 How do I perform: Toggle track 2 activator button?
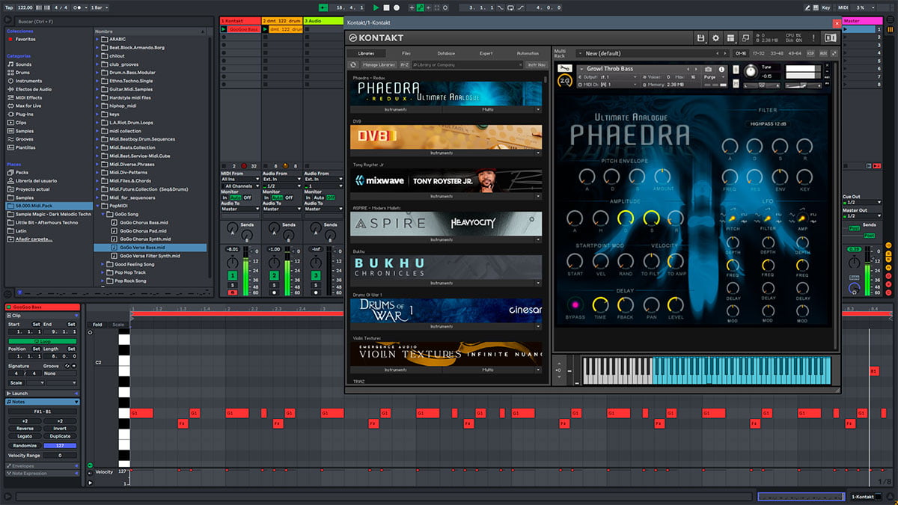[x=274, y=276]
